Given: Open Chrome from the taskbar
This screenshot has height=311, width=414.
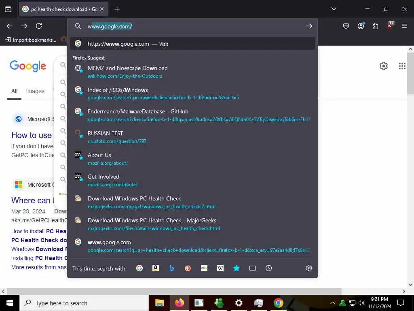Looking at the screenshot, I should coord(278,303).
